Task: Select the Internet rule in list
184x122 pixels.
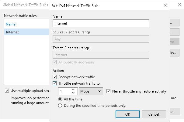Action: pos(26,32)
